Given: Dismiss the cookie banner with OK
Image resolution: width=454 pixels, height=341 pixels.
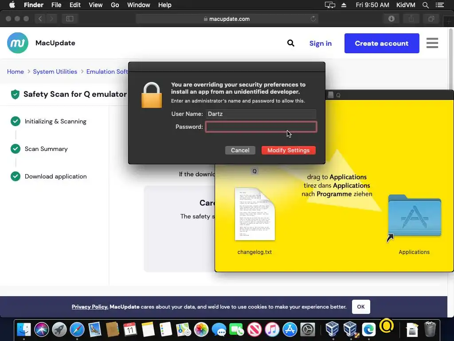Looking at the screenshot, I should point(361,307).
